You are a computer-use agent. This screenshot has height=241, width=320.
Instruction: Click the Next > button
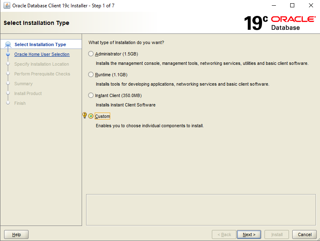pyautogui.click(x=249, y=234)
